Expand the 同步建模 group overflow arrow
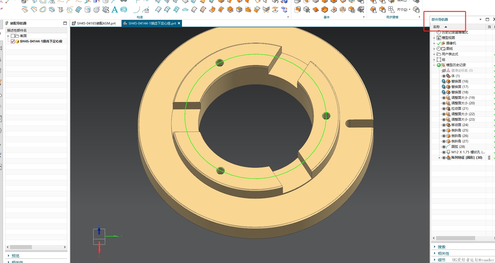 click(419, 17)
